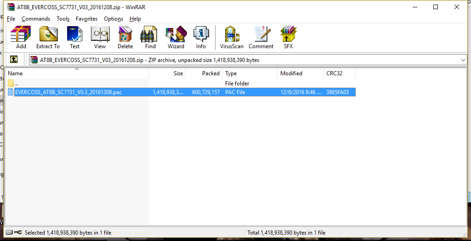The width and height of the screenshot is (471, 241).
Task: Click the archive path address field
Action: coord(248,60)
